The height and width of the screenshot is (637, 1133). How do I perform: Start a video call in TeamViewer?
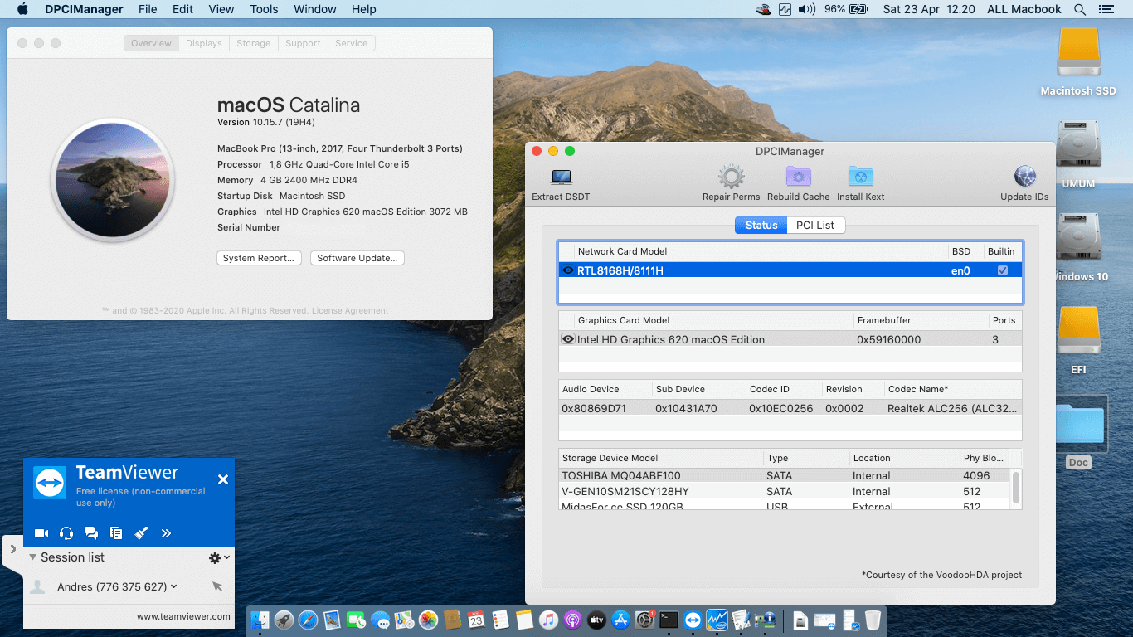tap(41, 532)
